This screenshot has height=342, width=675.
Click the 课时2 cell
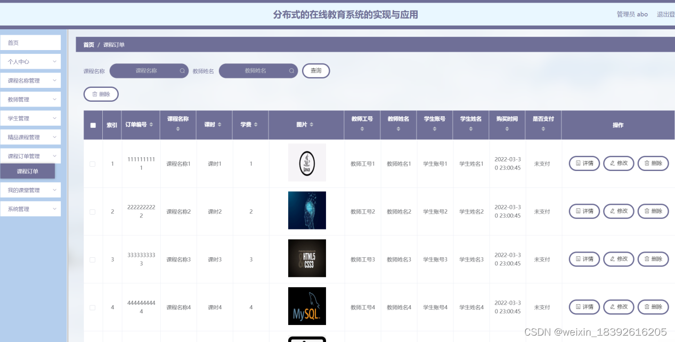[215, 212]
